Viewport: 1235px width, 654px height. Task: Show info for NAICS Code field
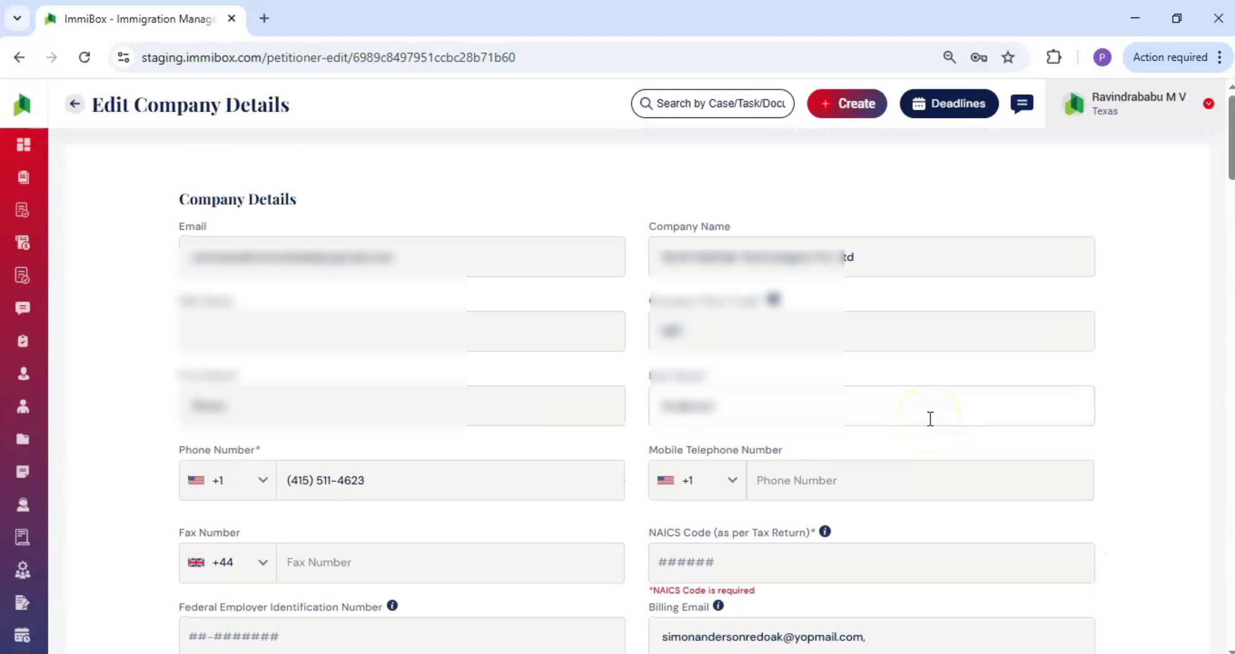point(825,531)
